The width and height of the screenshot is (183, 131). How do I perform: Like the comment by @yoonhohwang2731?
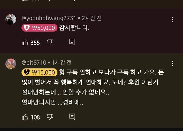click(25, 43)
